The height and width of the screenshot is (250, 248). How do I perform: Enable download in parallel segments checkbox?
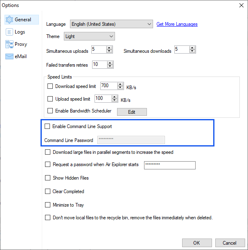click(47, 152)
